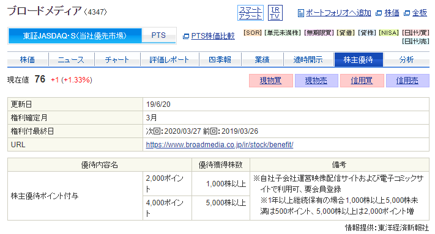Screen dimensions: 435x234
Task: Open the broadmedia.co.jp benefit URL
Action: (x=220, y=145)
